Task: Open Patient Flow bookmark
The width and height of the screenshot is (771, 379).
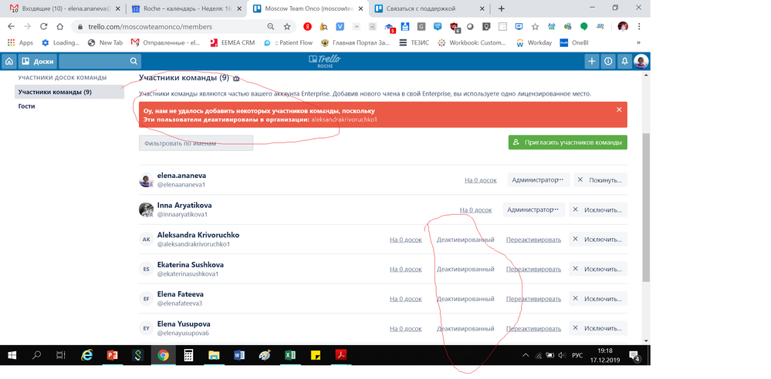Action: tap(288, 42)
